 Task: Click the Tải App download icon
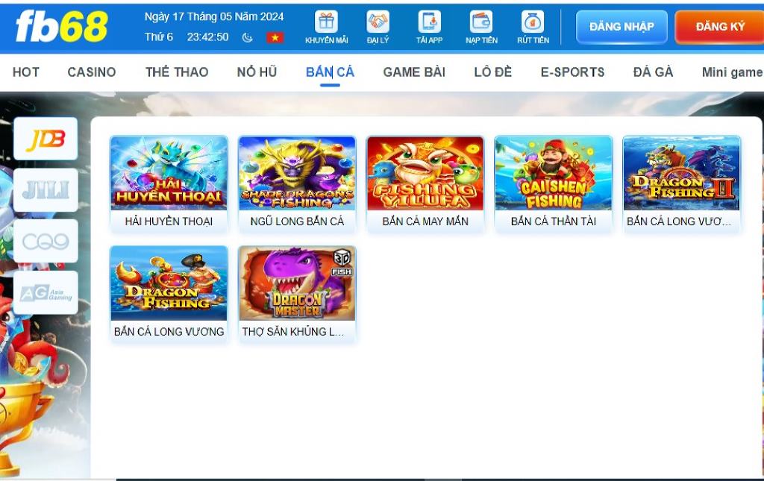[429, 22]
